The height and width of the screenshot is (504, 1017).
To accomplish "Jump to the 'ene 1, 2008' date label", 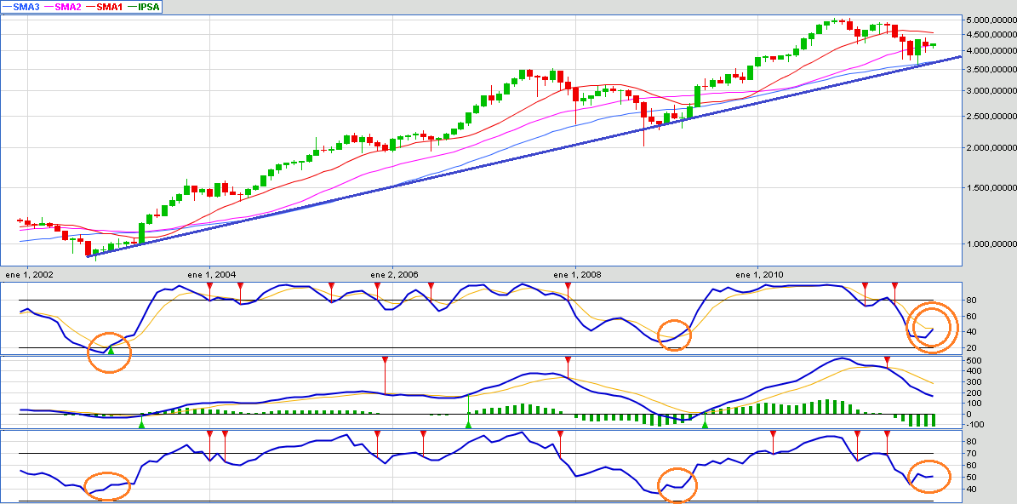I will [578, 275].
